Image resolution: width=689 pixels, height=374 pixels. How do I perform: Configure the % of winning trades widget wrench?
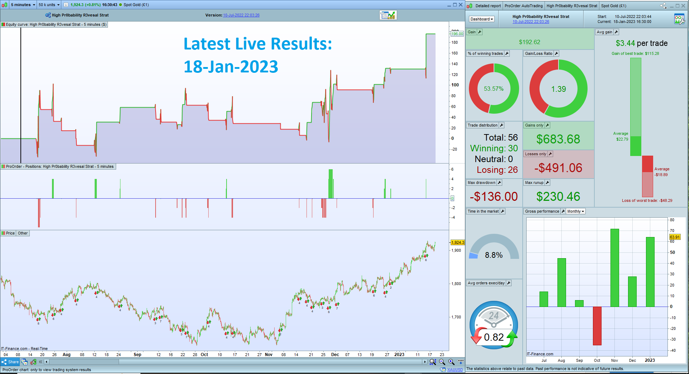tap(507, 53)
